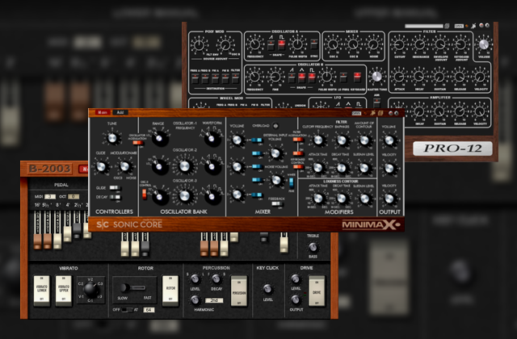Toggle Sync button in PRO-12 Oscillator A

click(314, 44)
